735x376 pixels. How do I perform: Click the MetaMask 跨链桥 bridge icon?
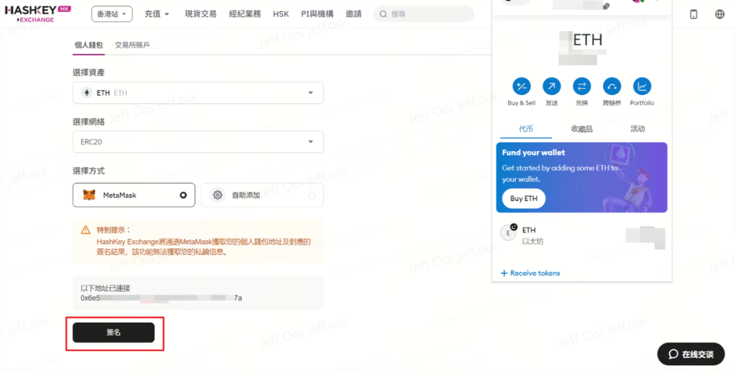612,86
